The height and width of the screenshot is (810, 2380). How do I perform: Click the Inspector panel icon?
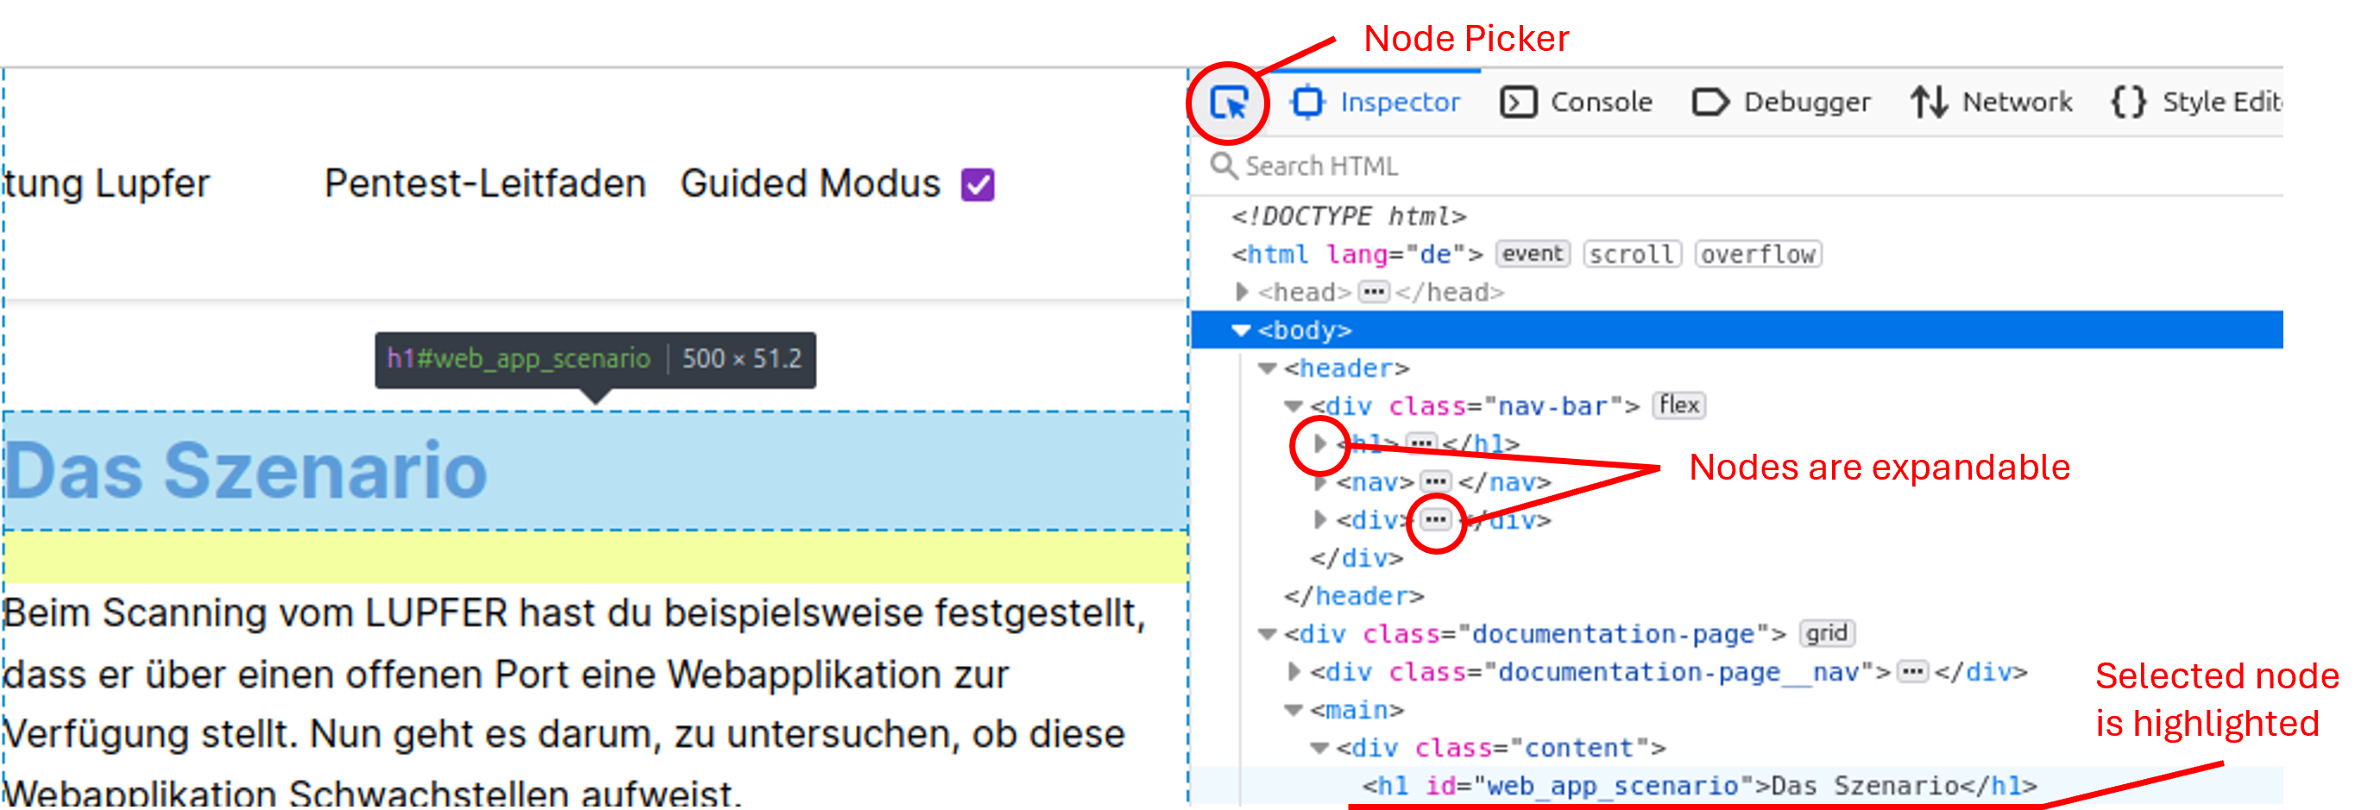click(x=1308, y=102)
